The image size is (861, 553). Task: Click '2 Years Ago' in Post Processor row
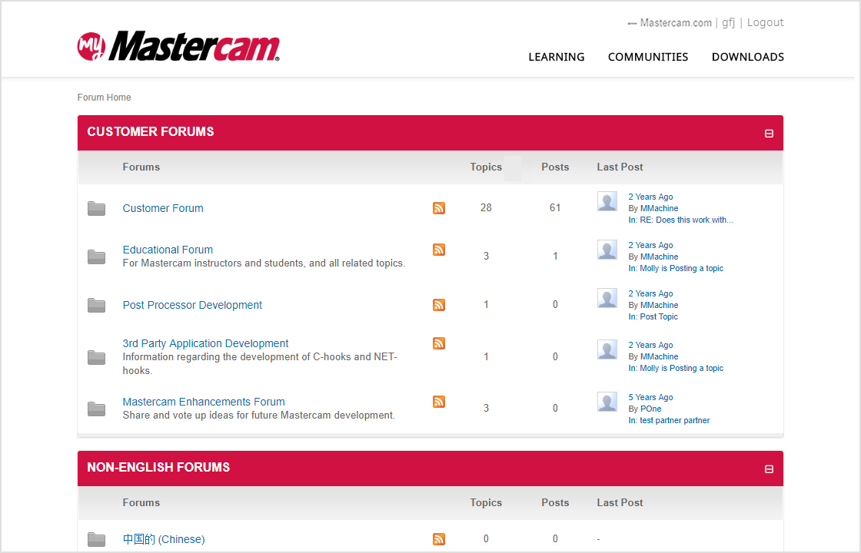click(650, 293)
